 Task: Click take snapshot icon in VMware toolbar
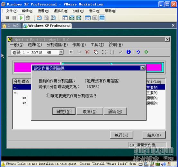point(40,18)
